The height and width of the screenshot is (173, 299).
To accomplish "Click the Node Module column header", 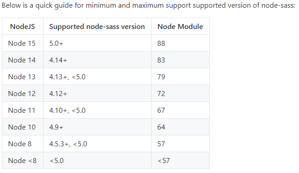I will pos(180,26).
